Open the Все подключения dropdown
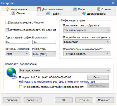 click(65, 70)
